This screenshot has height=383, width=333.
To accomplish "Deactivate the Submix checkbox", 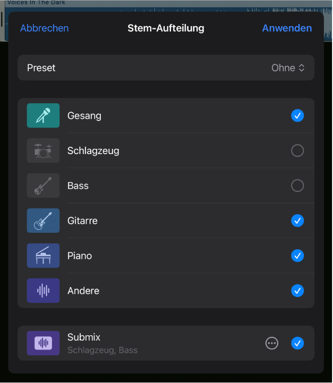I will click(x=297, y=343).
